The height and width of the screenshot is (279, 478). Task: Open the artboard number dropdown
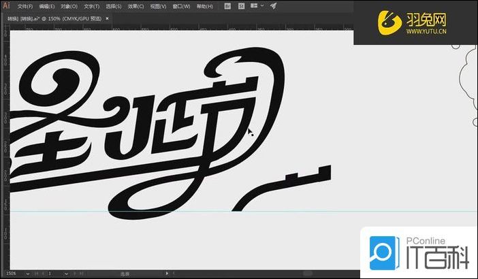tap(65, 274)
